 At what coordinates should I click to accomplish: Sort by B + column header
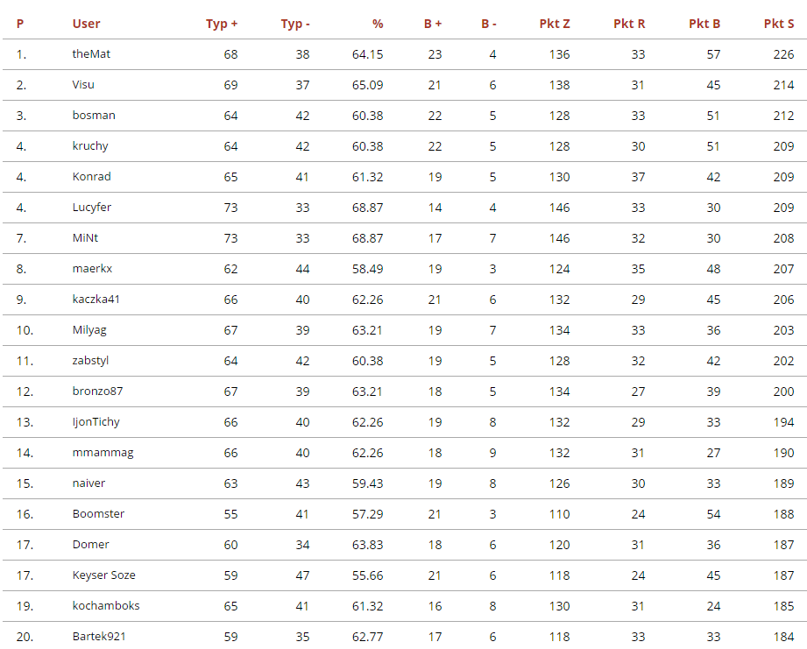[x=433, y=24]
